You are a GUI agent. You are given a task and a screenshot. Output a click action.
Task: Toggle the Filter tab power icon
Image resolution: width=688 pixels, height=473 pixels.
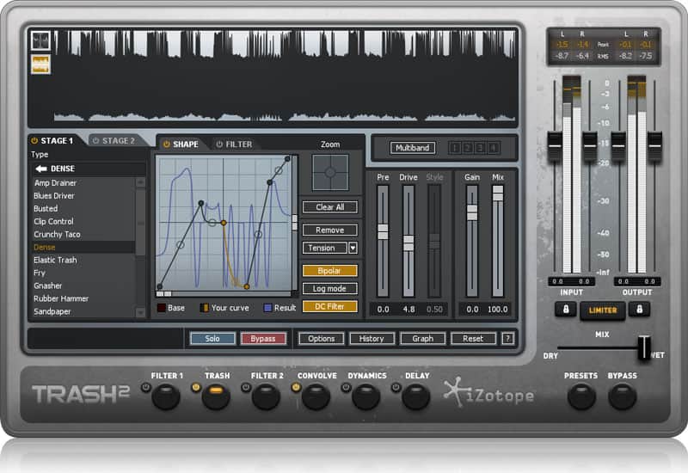coord(219,144)
